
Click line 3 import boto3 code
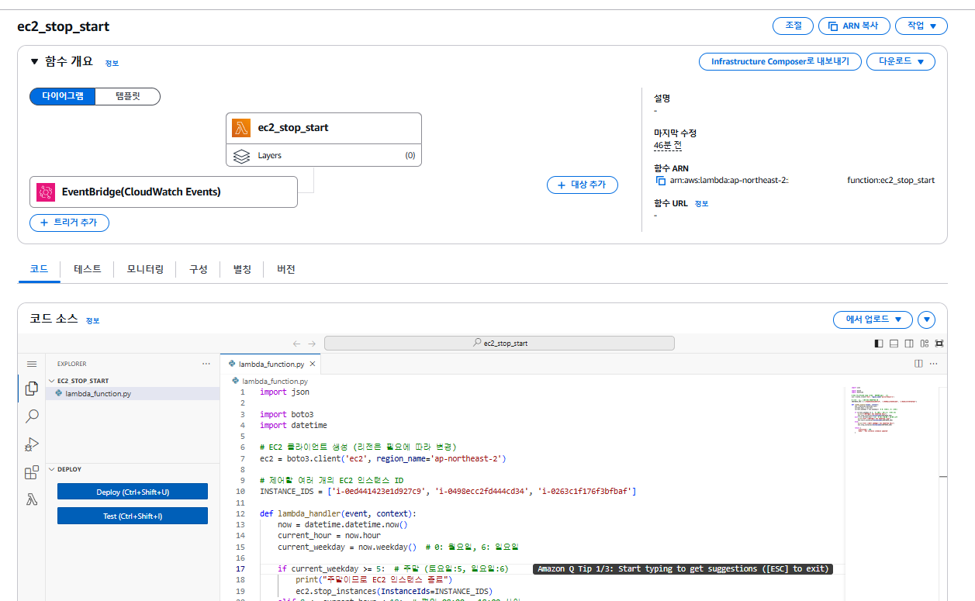pos(286,414)
